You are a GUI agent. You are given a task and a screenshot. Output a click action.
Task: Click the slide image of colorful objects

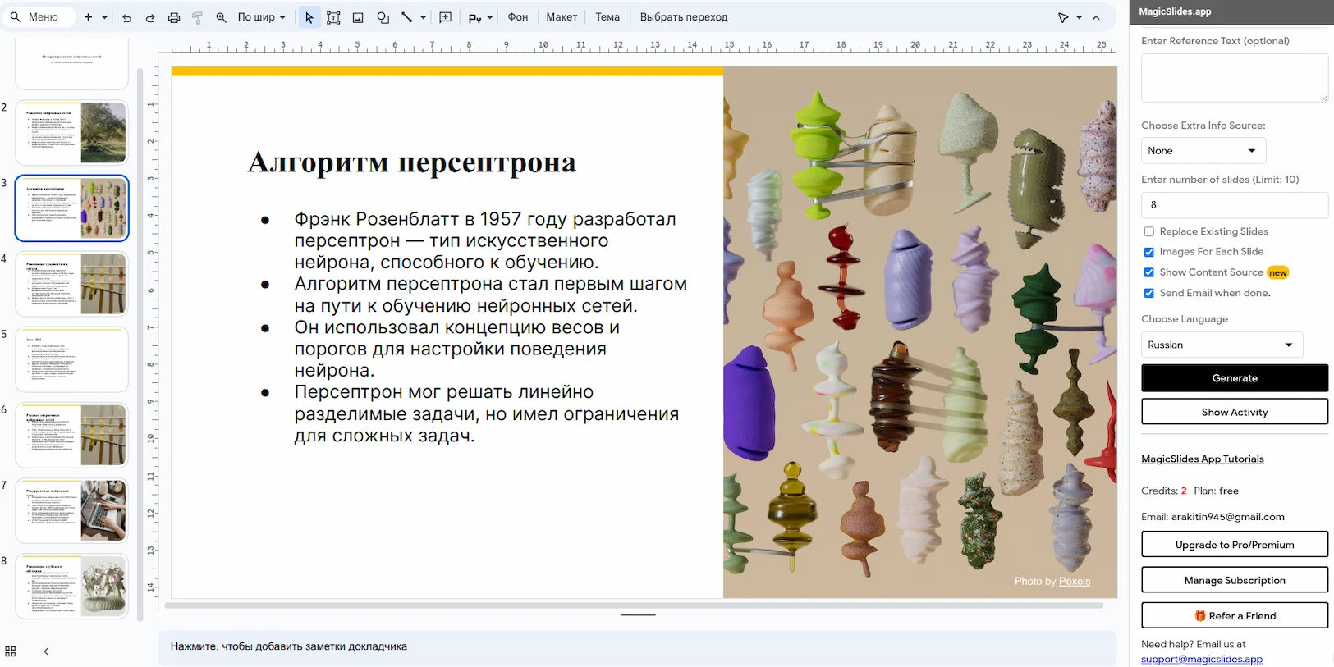click(919, 332)
